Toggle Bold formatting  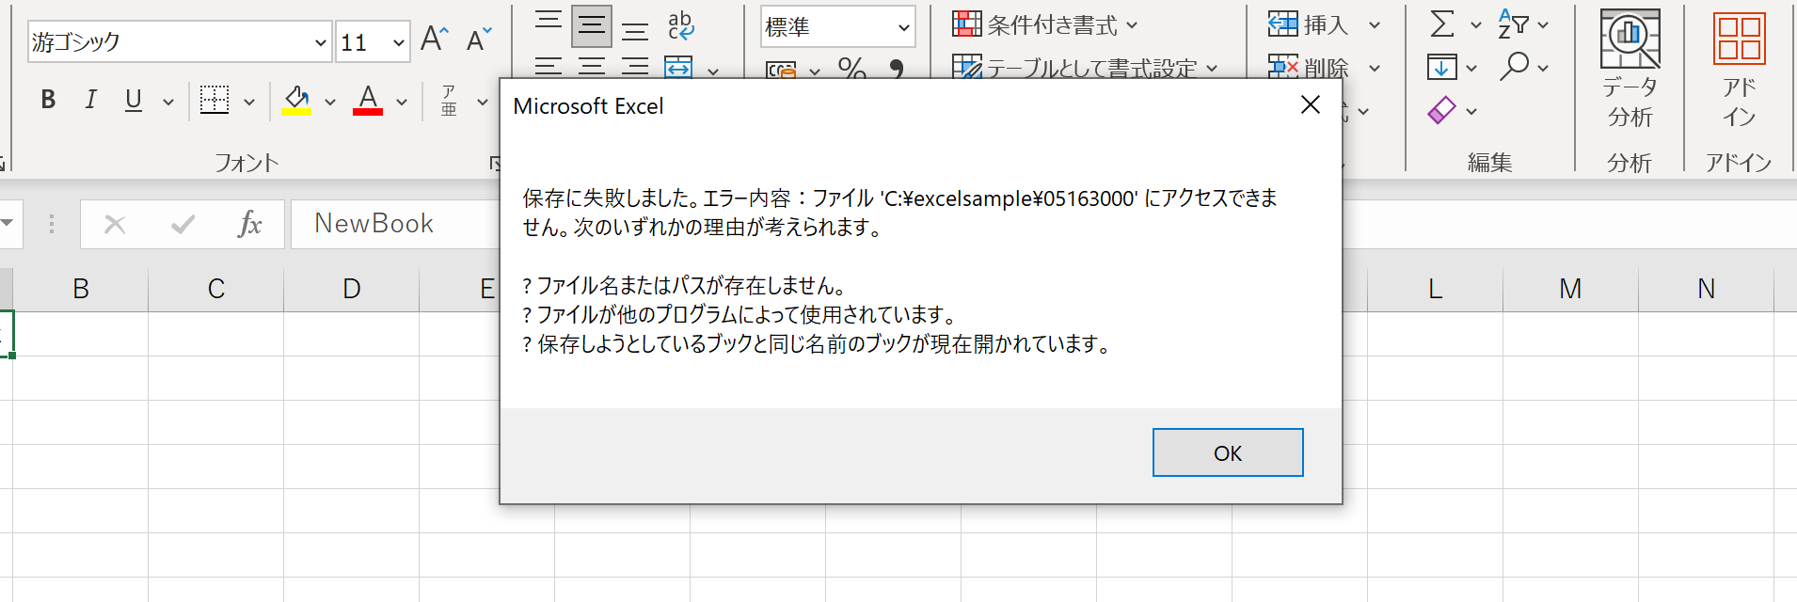point(48,100)
